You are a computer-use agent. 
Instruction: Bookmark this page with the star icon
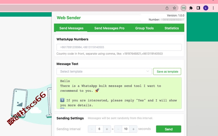(x=174, y=8)
